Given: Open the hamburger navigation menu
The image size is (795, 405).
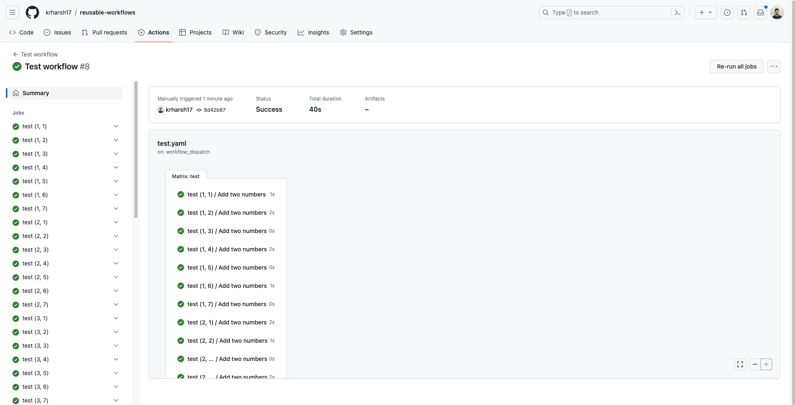Looking at the screenshot, I should point(12,12).
